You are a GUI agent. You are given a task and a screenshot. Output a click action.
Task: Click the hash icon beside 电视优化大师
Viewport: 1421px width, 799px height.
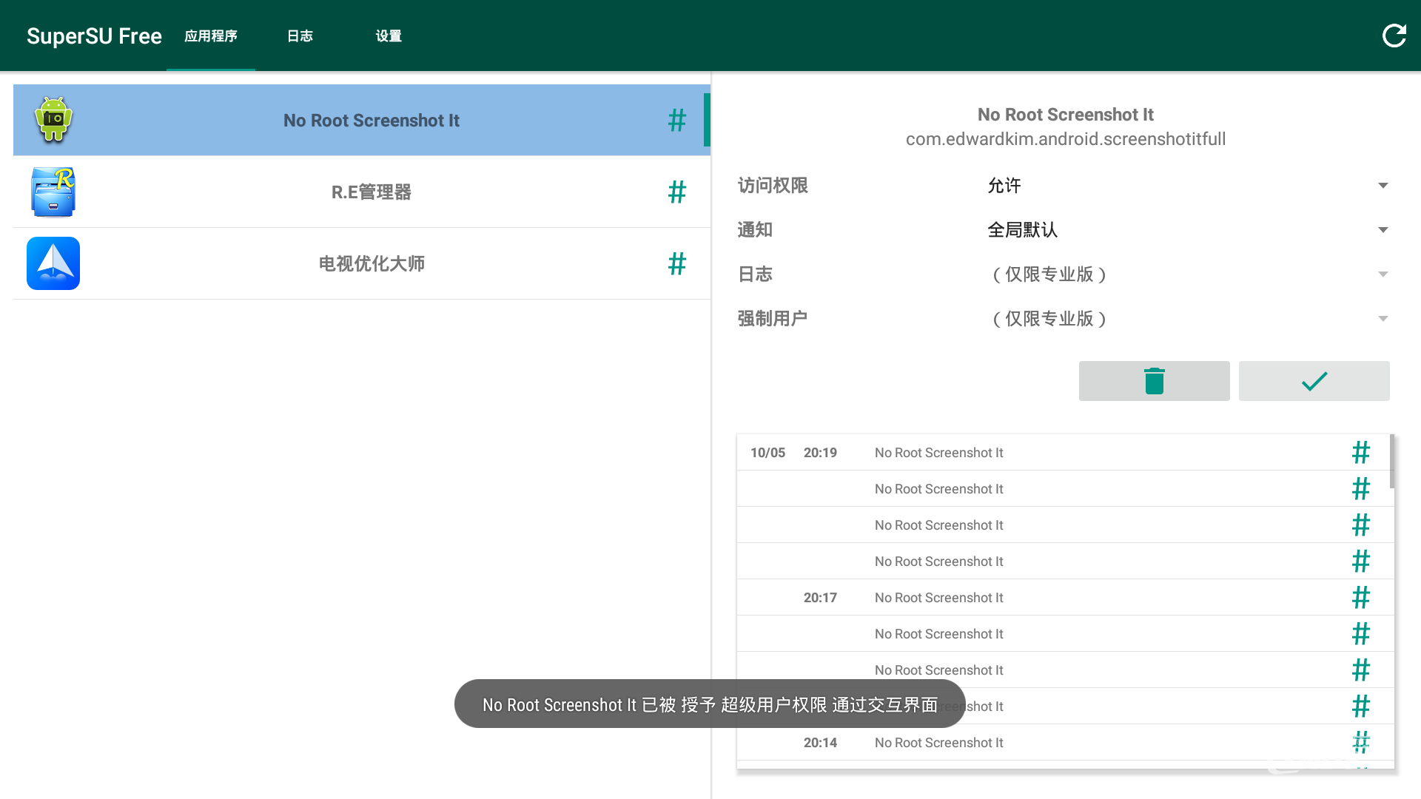[677, 263]
